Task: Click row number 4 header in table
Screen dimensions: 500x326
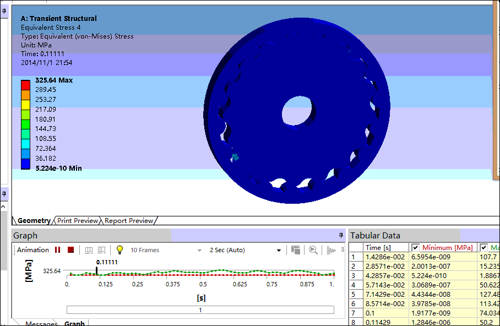Action: 356,285
